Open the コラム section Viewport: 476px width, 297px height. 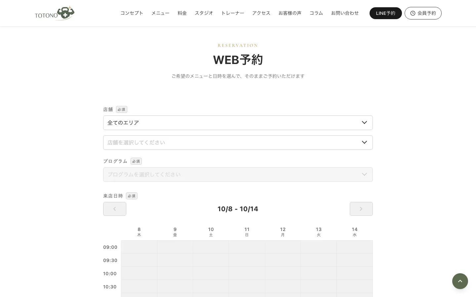tap(316, 13)
